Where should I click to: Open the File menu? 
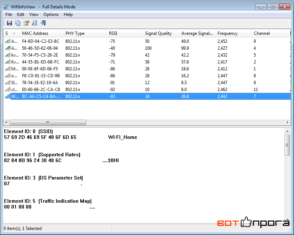pyautogui.click(x=9, y=15)
